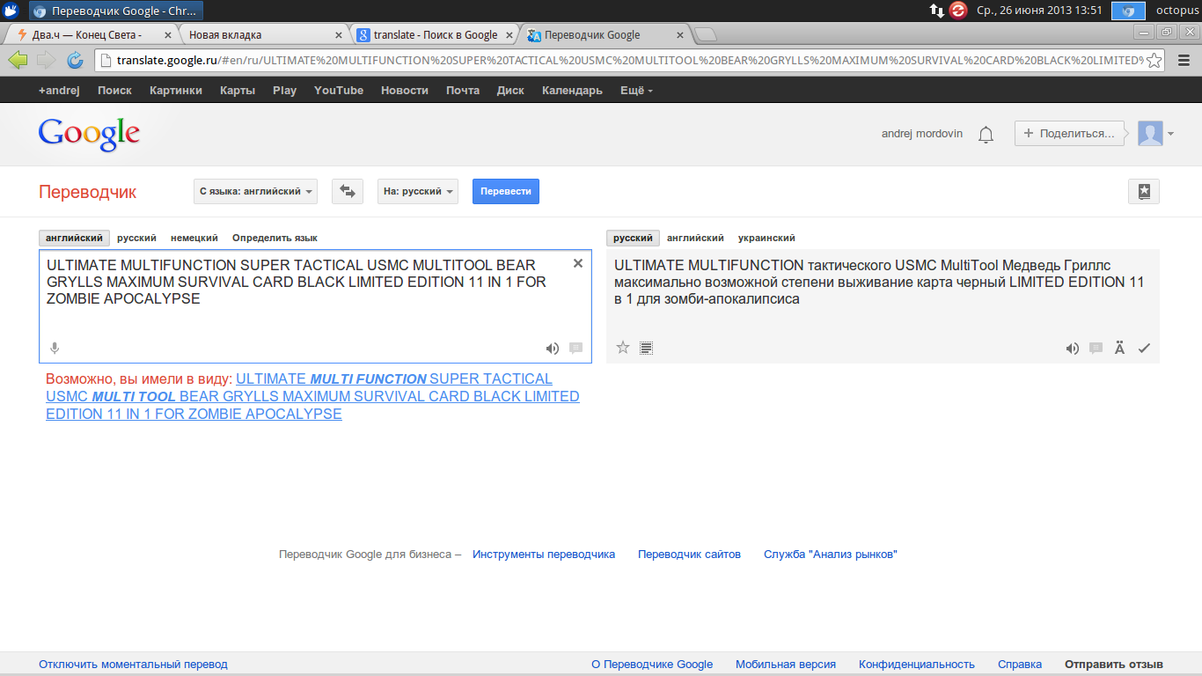Open usage examples icon in source box
Viewport: 1202px width, 676px height.
pyautogui.click(x=576, y=349)
